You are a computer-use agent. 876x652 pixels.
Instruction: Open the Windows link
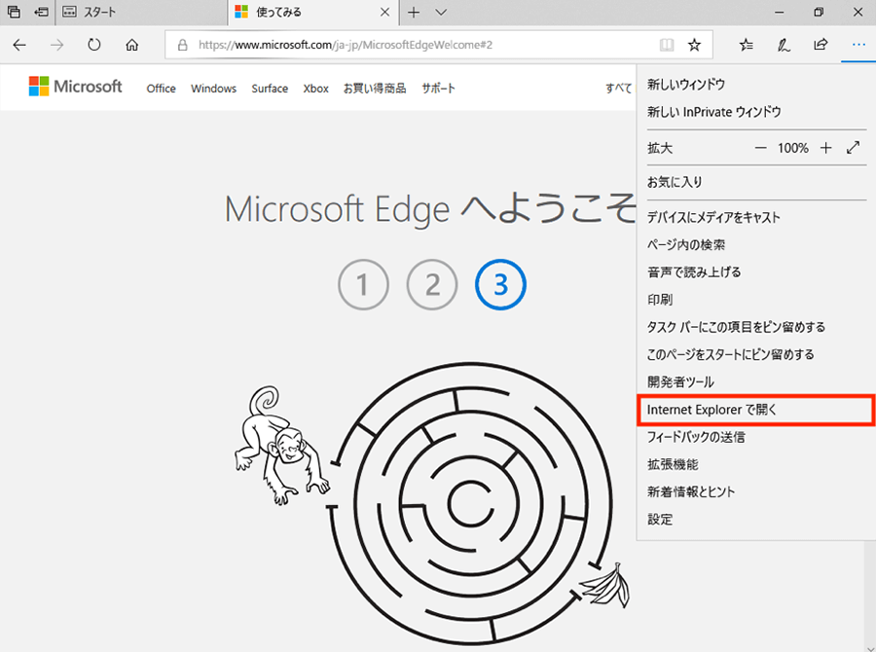(x=213, y=89)
